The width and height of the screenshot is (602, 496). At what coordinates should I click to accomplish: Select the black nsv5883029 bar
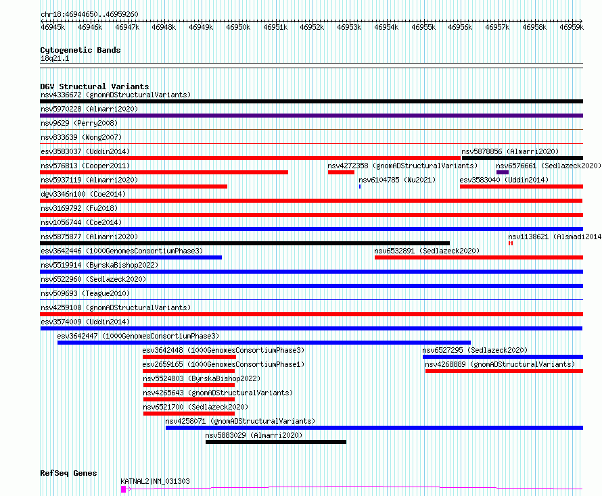pyautogui.click(x=276, y=442)
